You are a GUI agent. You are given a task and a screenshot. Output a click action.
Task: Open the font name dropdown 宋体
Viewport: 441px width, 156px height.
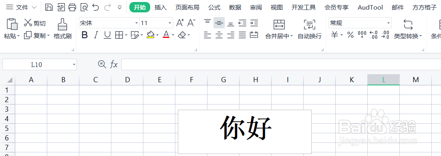click(137, 23)
